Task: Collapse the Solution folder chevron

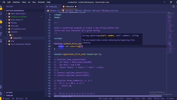Action: pyautogui.click(x=6, y=32)
